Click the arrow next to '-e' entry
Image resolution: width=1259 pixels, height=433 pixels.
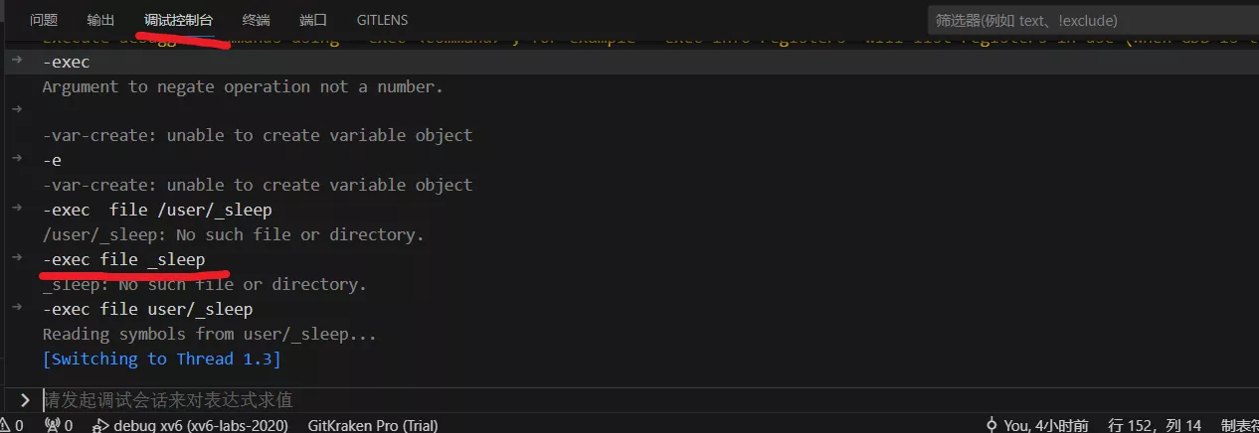click(17, 159)
